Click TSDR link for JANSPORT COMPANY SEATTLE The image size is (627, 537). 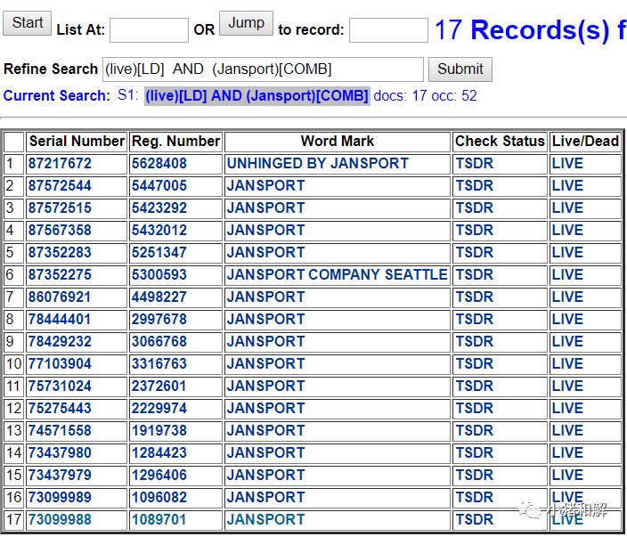click(475, 274)
